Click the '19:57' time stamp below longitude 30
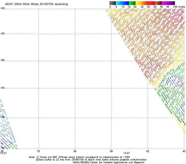186x164 pixels. [x=3, y=153]
